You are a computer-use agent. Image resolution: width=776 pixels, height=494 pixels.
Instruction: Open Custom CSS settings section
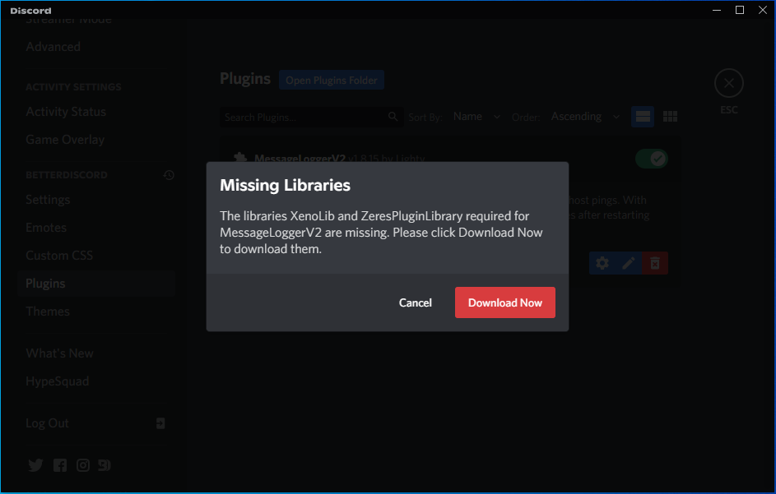click(x=58, y=256)
